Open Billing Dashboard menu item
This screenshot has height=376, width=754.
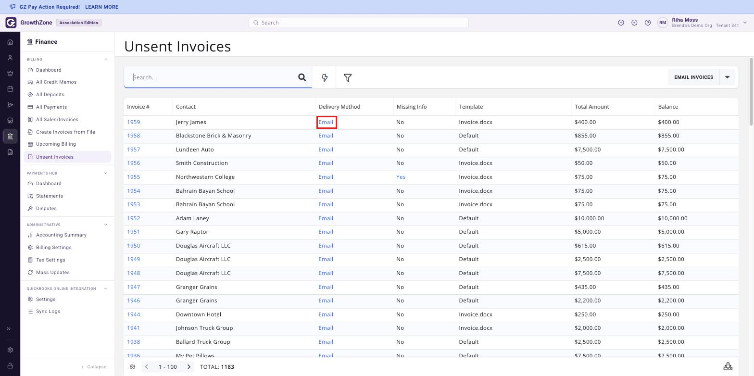[49, 70]
